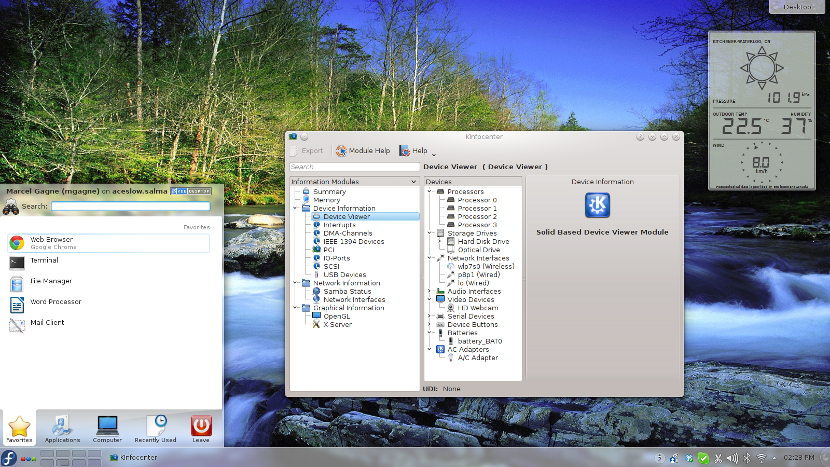Viewport: 830px width, 467px height.
Task: Open the Help toolbar menu
Action: tap(413, 151)
